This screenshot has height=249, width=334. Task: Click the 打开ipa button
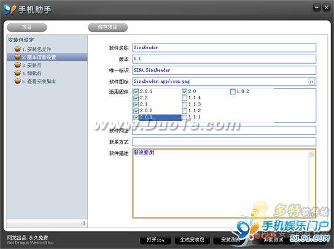tap(155, 240)
